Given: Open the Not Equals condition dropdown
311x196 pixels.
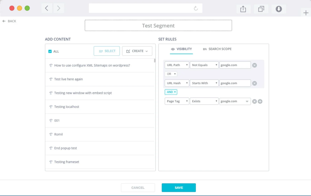Looking at the screenshot, I should [x=204, y=65].
